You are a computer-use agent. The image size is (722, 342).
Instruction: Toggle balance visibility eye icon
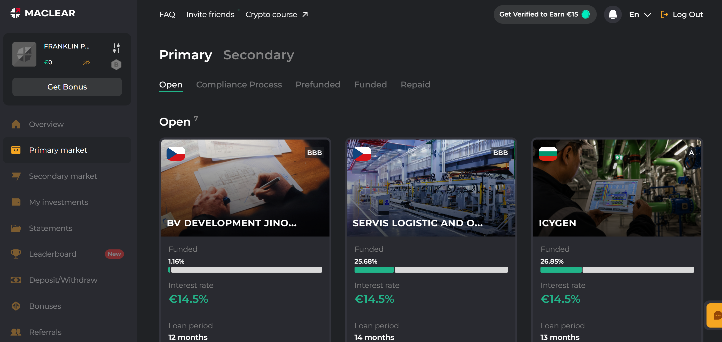coord(86,62)
